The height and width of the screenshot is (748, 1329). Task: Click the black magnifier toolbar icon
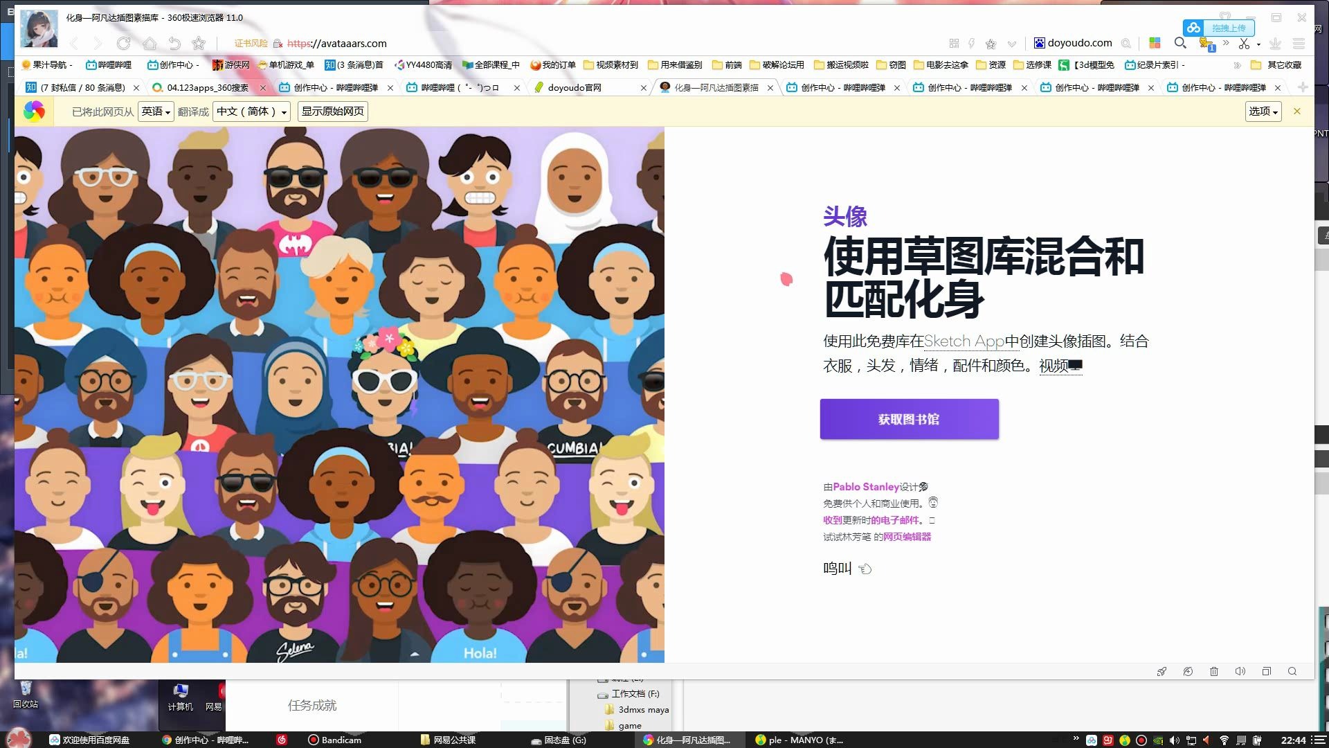click(1180, 43)
